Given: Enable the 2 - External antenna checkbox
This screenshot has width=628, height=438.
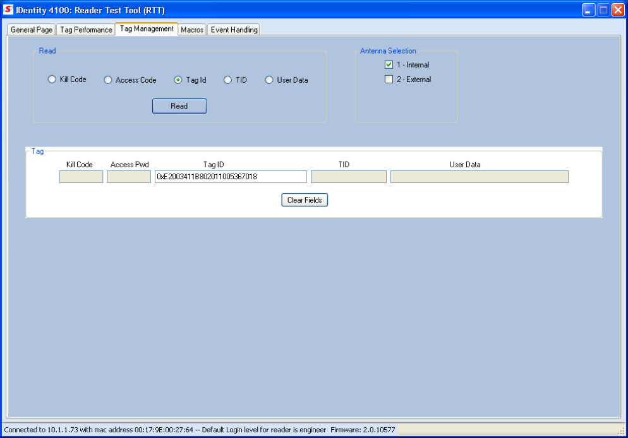Looking at the screenshot, I should [389, 79].
